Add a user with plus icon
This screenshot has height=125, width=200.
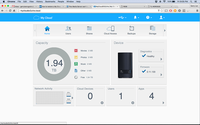[133, 103]
